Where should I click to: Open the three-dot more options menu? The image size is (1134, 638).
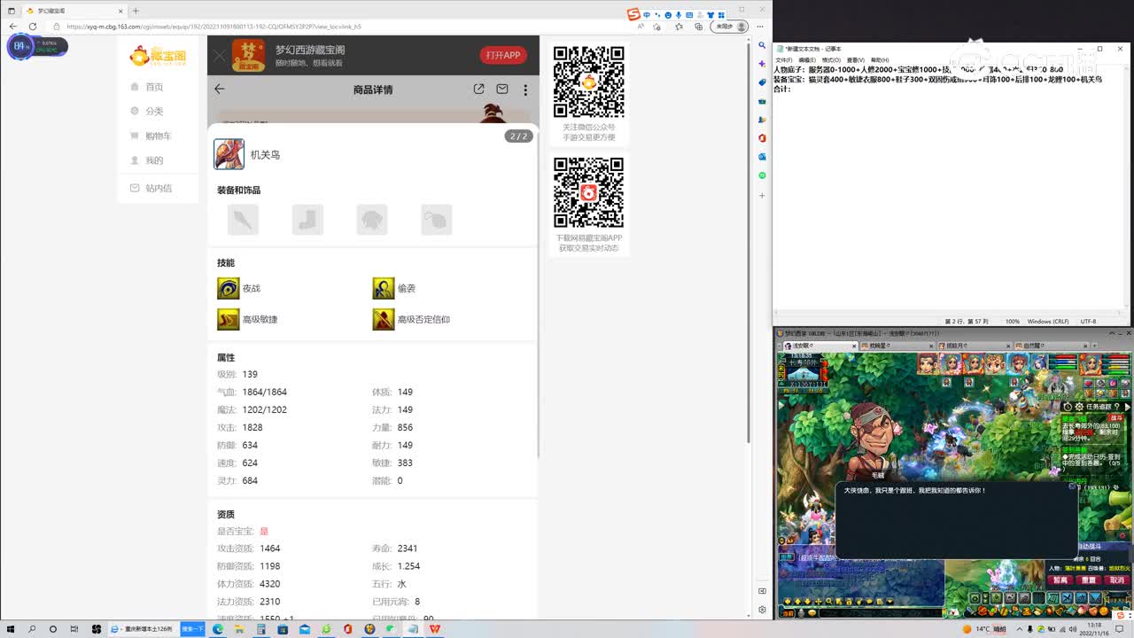coord(525,89)
